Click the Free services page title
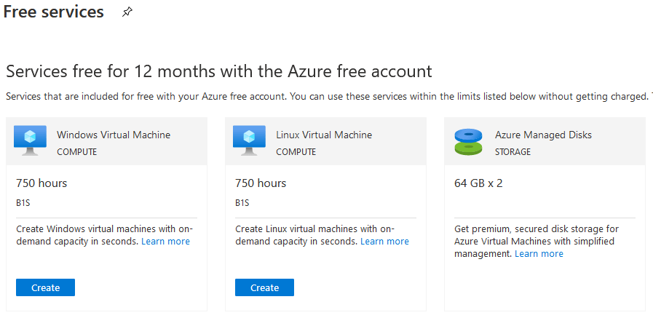This screenshot has width=653, height=318. point(54,12)
